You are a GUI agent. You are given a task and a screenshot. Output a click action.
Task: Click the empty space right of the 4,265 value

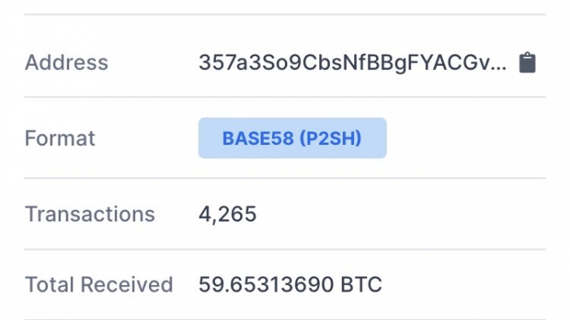tap(400, 214)
